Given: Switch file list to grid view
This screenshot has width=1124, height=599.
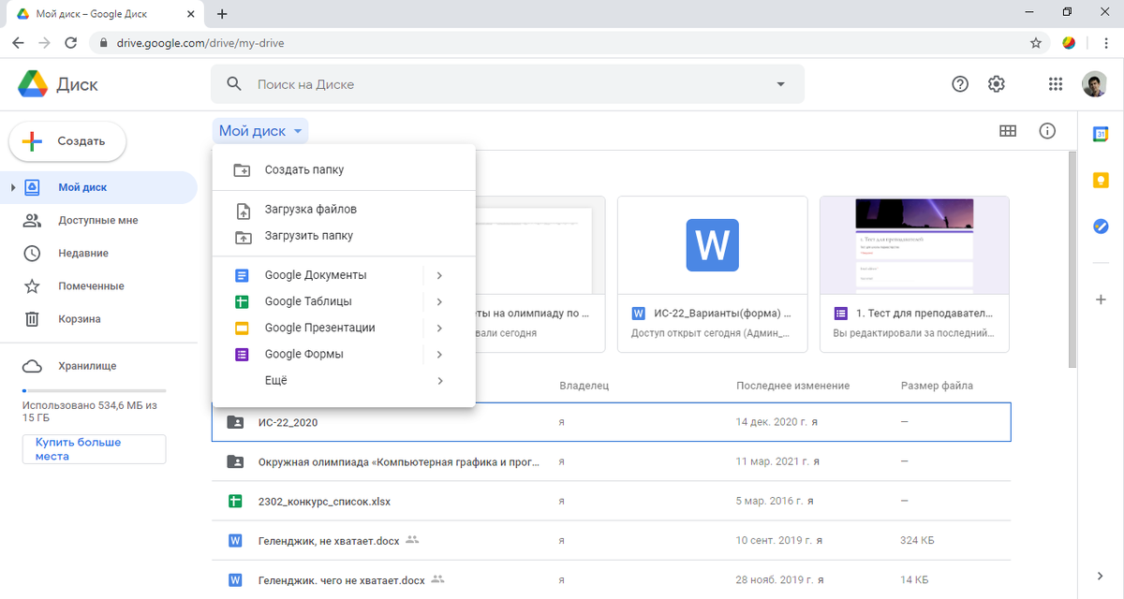Looking at the screenshot, I should (1008, 130).
